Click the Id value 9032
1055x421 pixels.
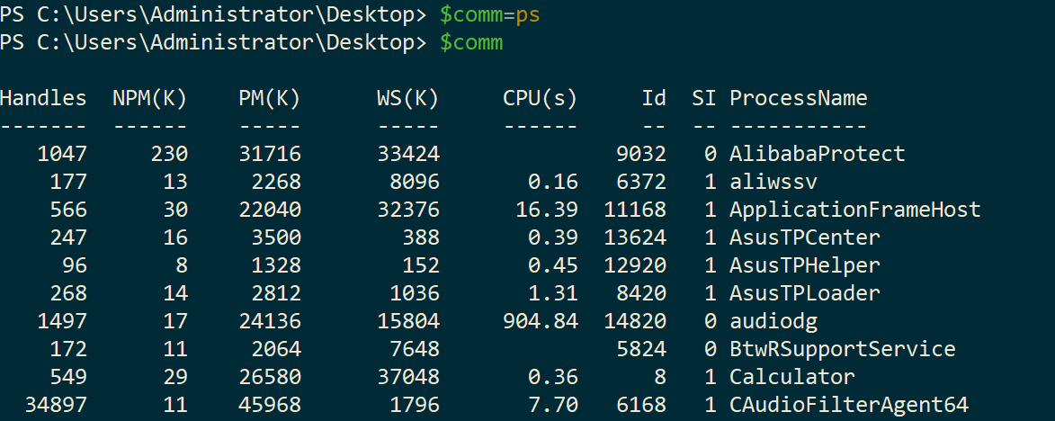[641, 154]
